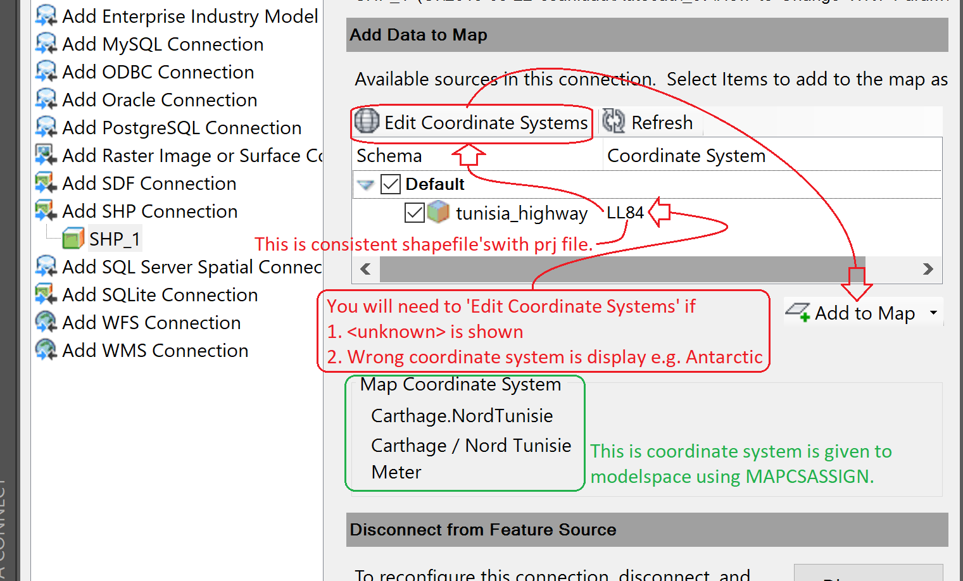The height and width of the screenshot is (581, 963).
Task: Click the Edit Coordinate Systems button
Action: click(471, 122)
